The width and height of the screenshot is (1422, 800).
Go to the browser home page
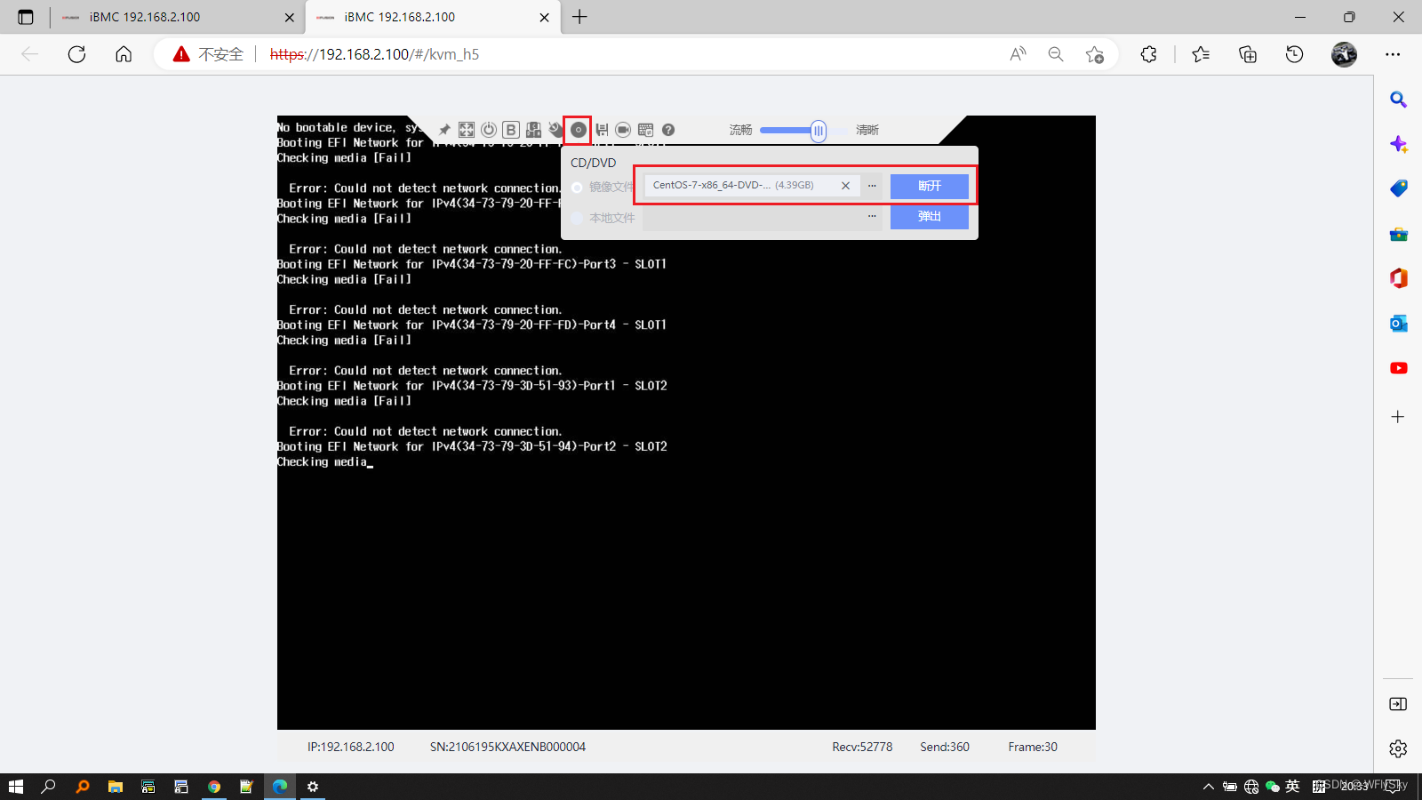pyautogui.click(x=124, y=54)
